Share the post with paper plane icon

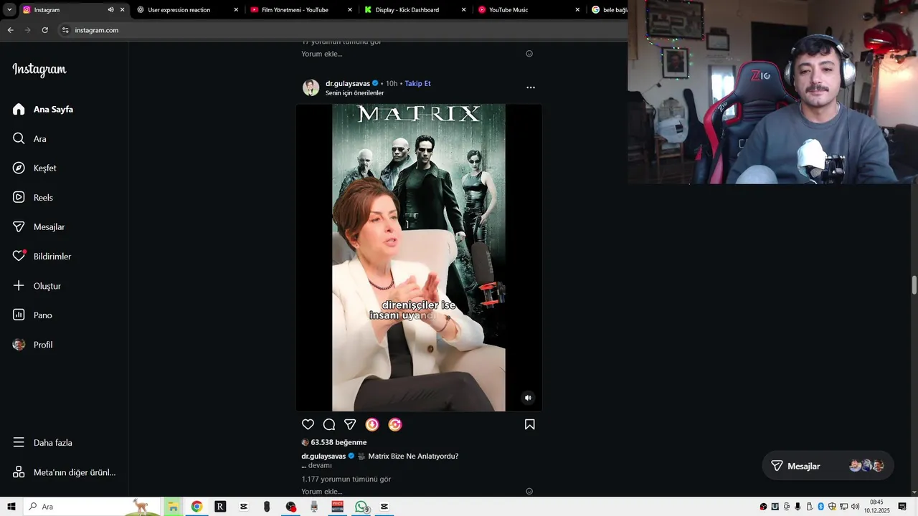350,424
